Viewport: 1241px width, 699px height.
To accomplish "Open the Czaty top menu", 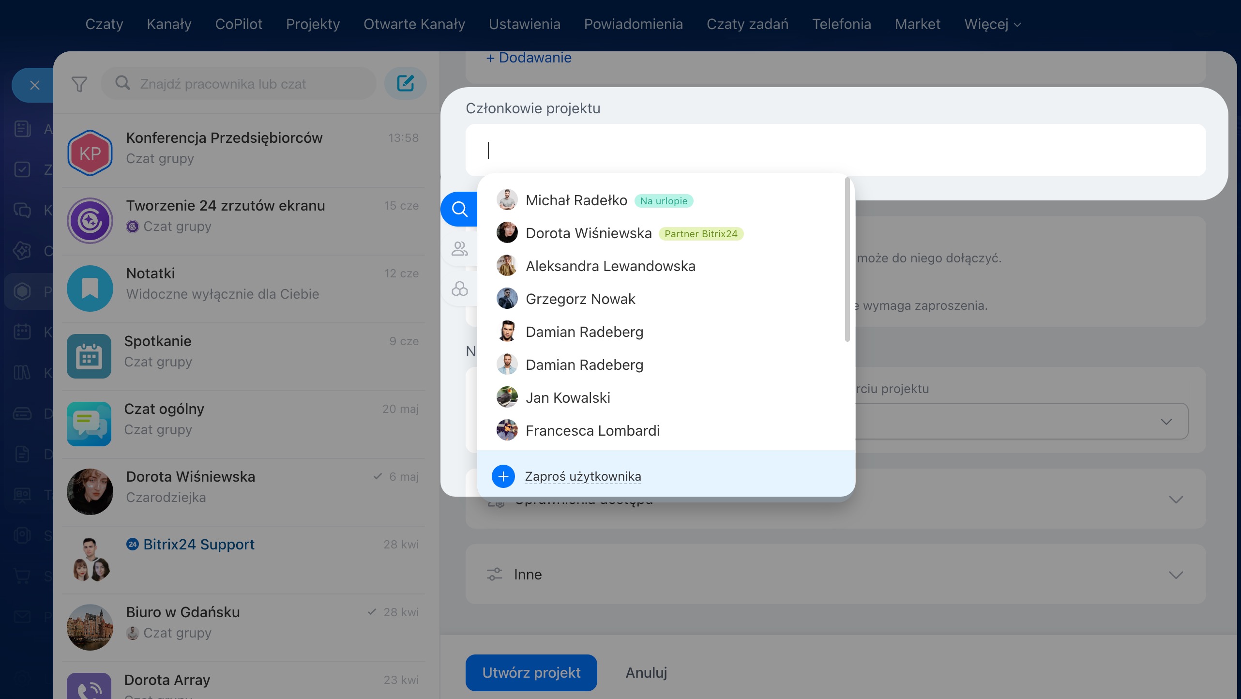I will tap(104, 24).
